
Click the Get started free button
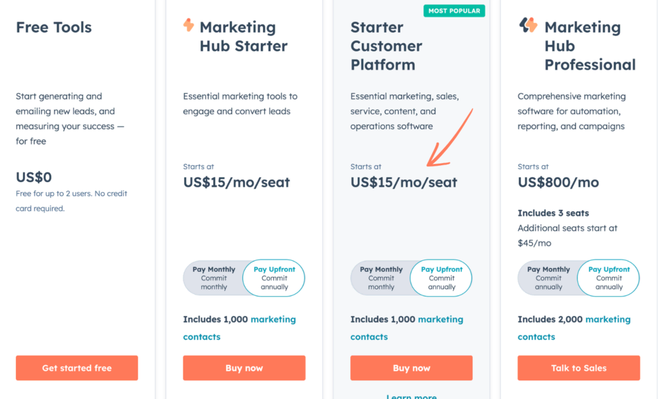[x=77, y=368]
